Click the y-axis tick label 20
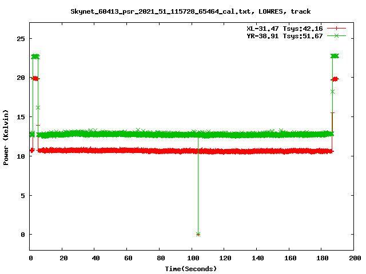 pos(21,78)
